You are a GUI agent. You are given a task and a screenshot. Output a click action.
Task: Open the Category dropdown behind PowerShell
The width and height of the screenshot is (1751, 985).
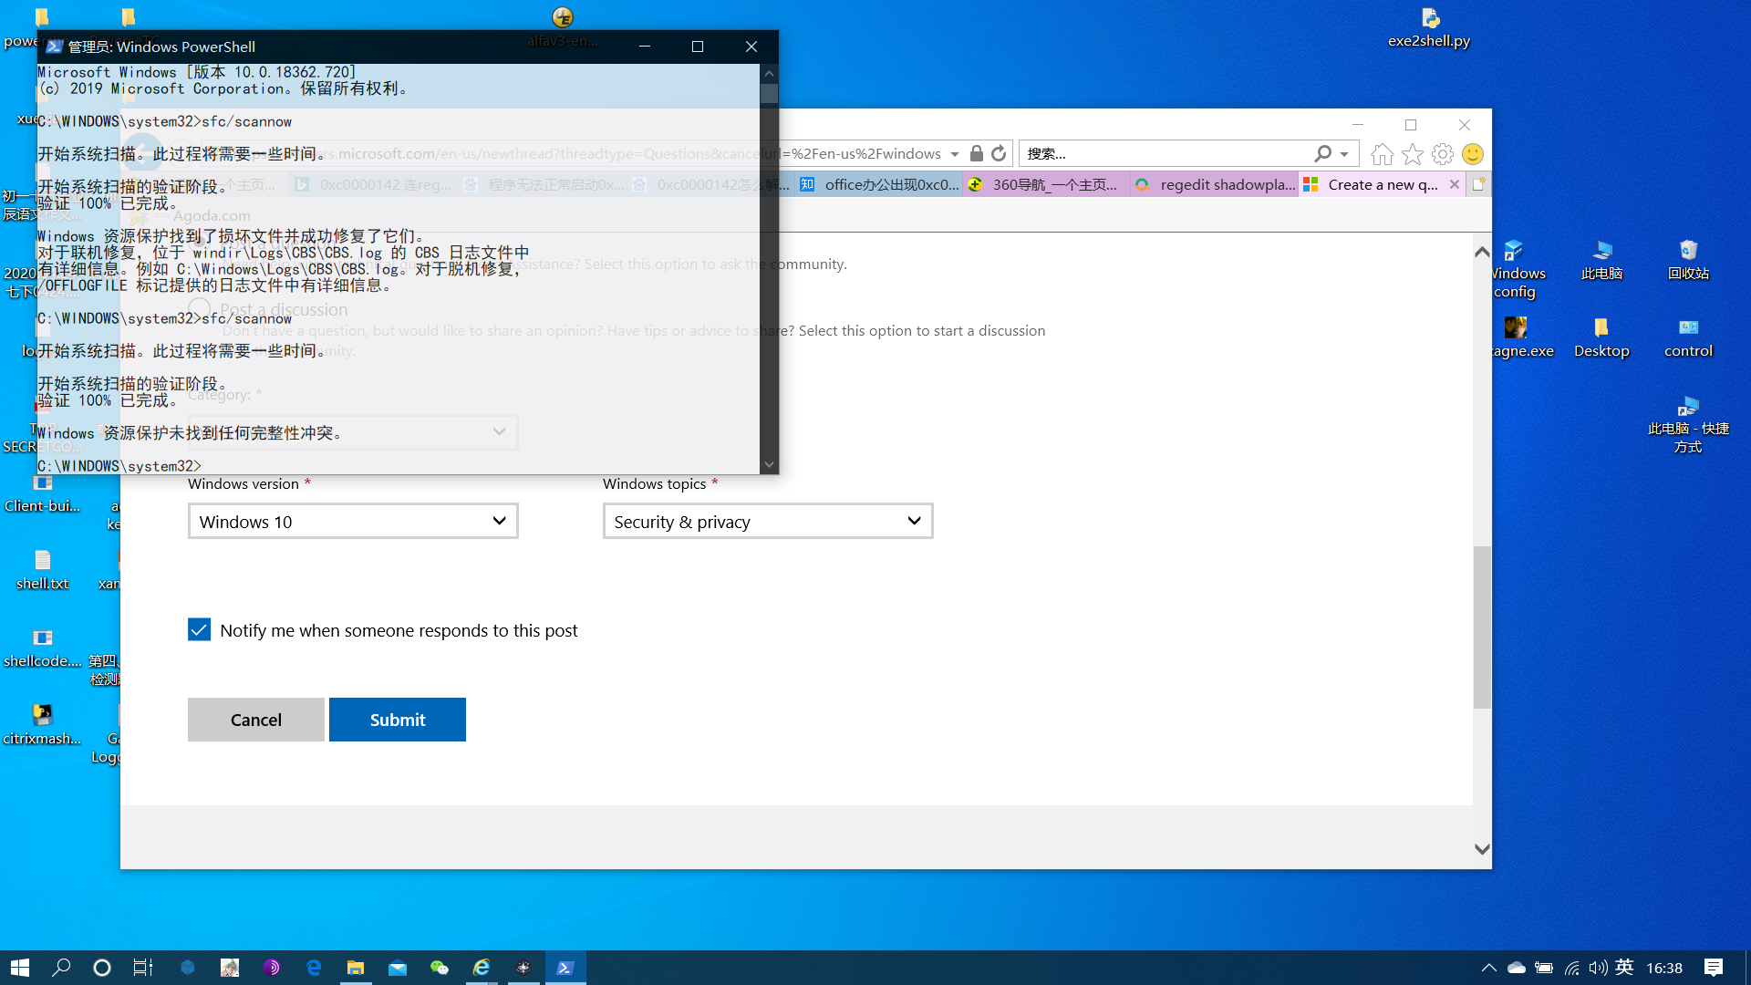(353, 431)
